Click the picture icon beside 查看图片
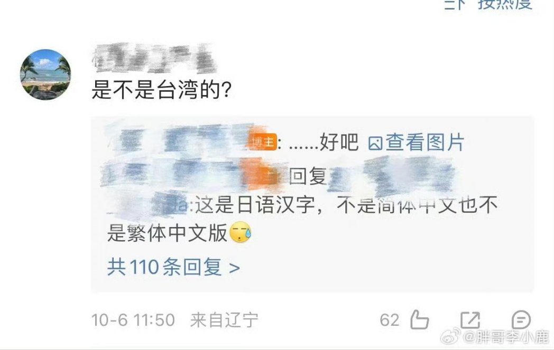The height and width of the screenshot is (350, 554). (375, 143)
